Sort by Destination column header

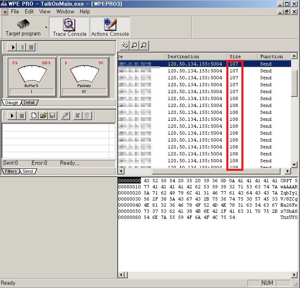pyautogui.click(x=196, y=57)
